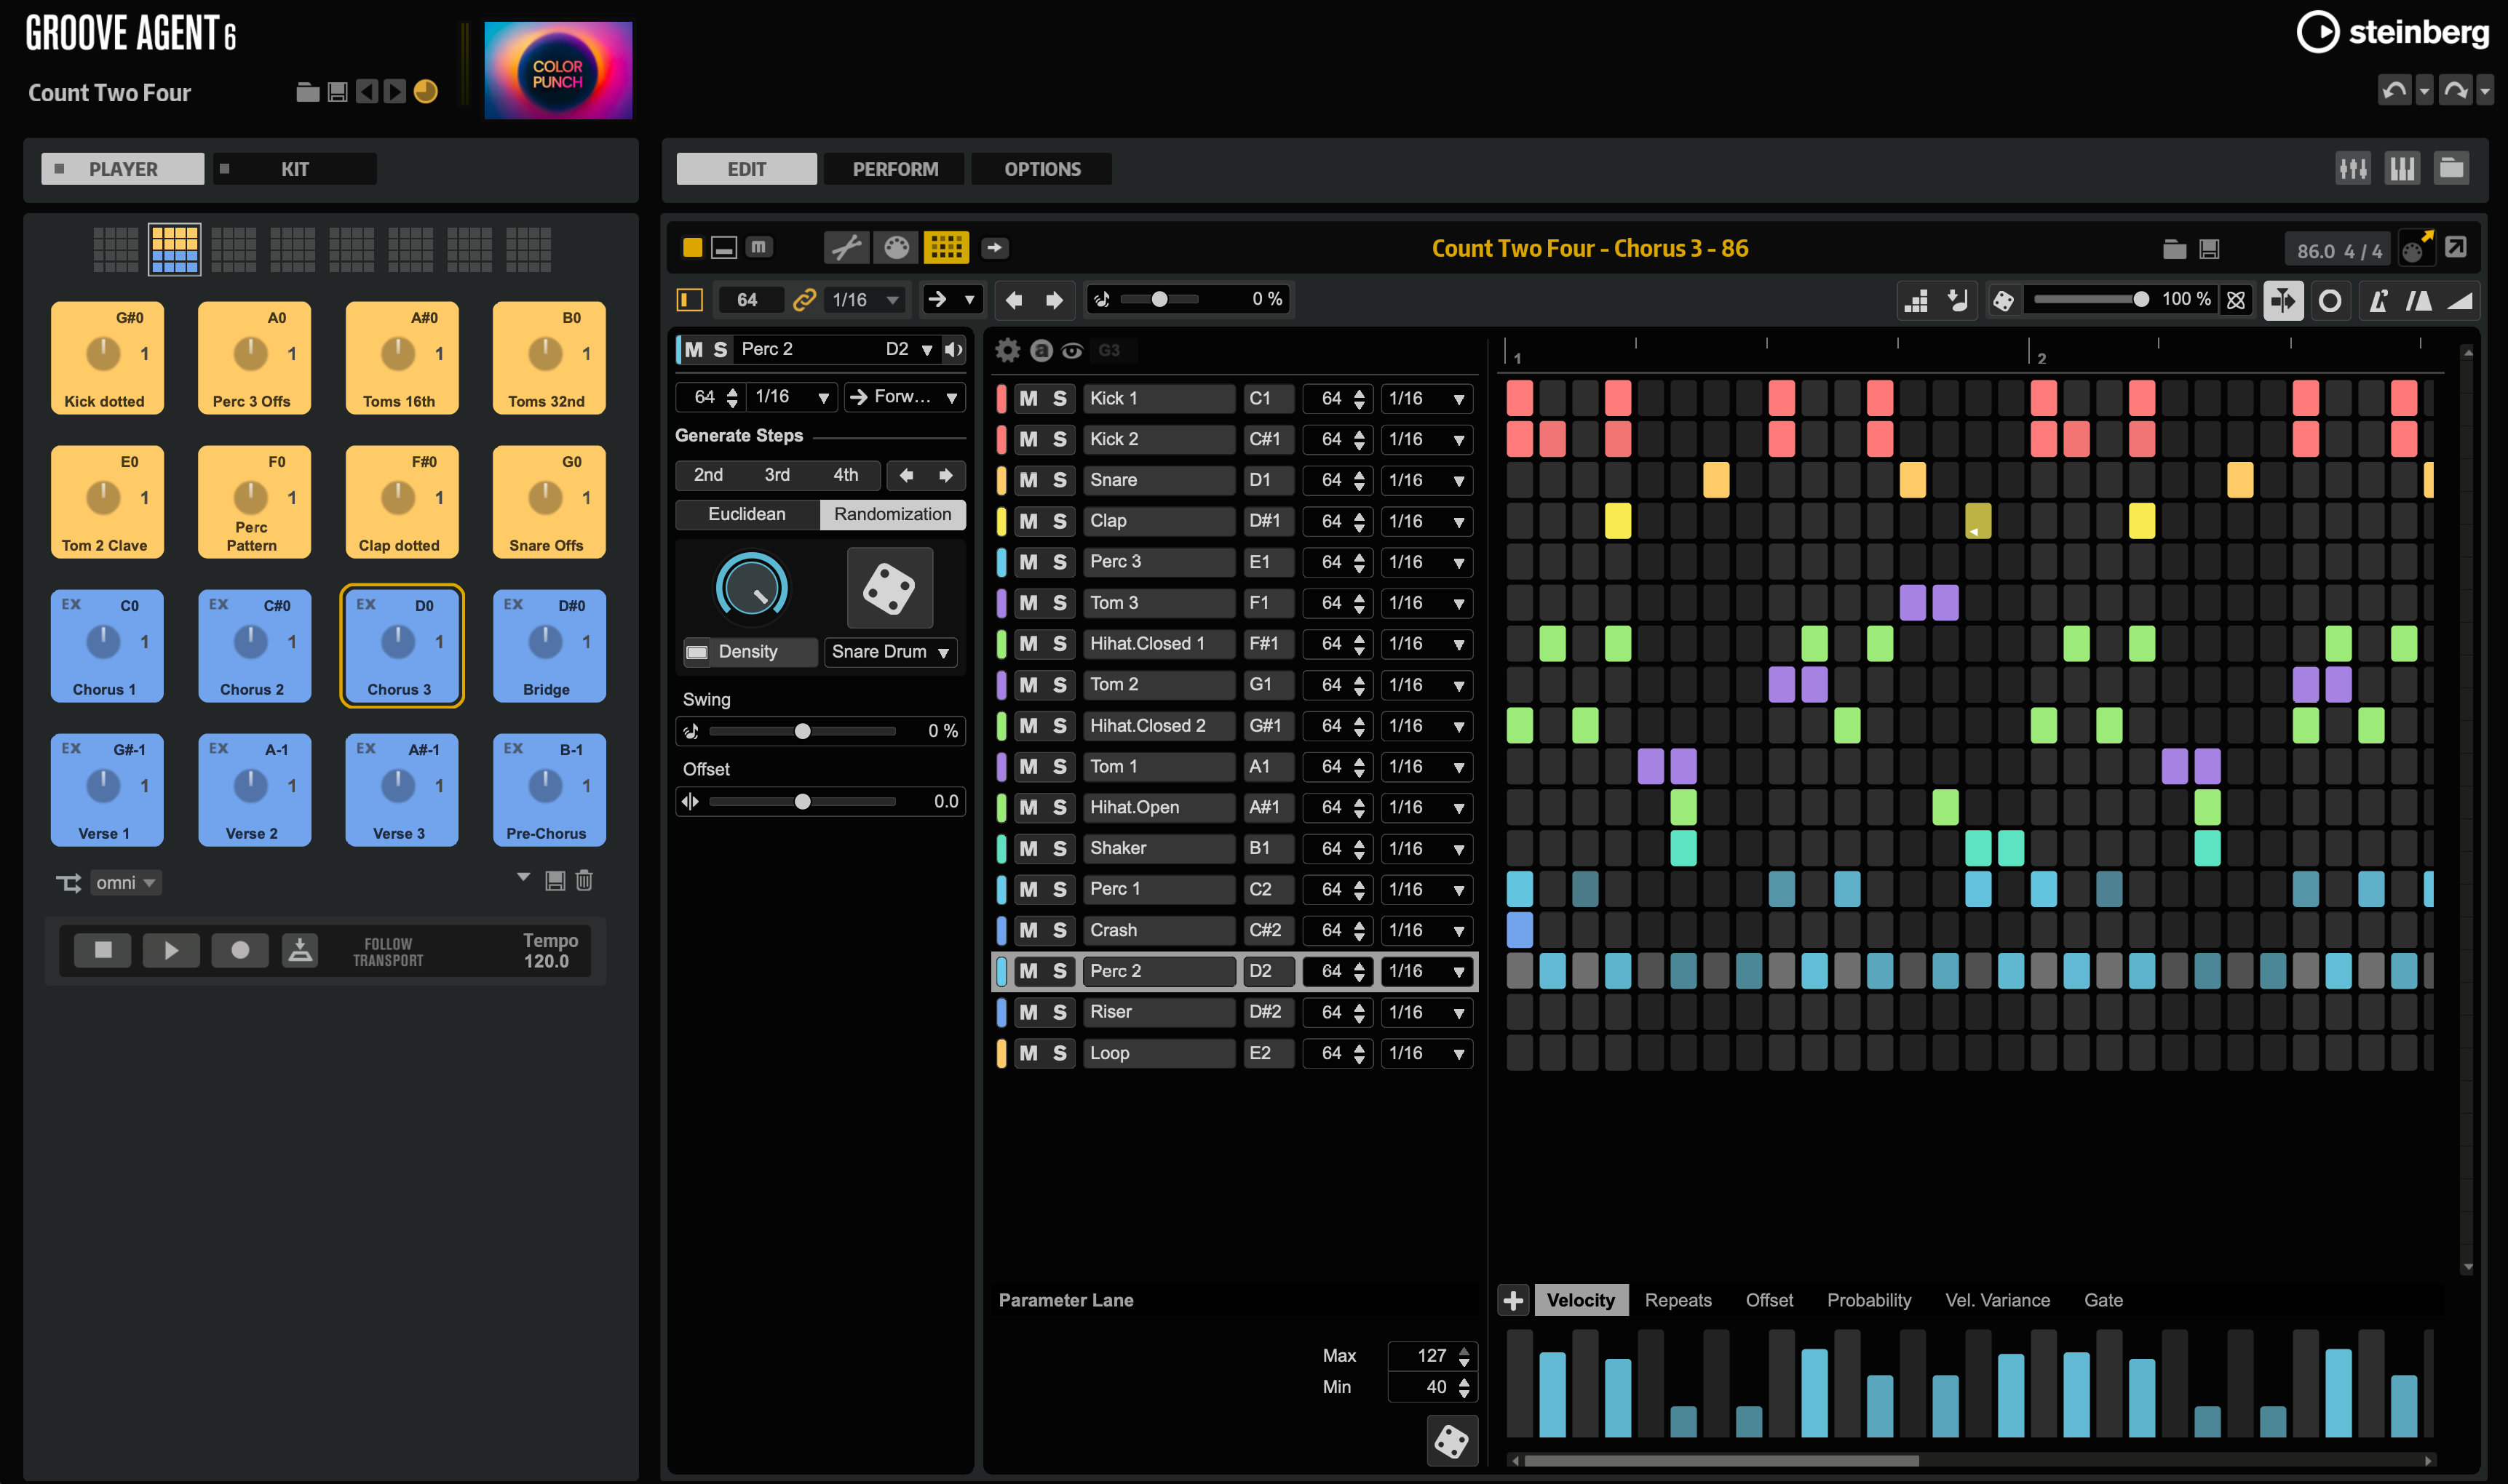Open the undo history dropdown arrow
This screenshot has width=2508, height=1484.
coord(2423,91)
